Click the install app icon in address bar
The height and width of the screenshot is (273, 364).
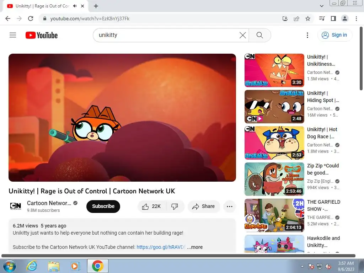click(285, 18)
